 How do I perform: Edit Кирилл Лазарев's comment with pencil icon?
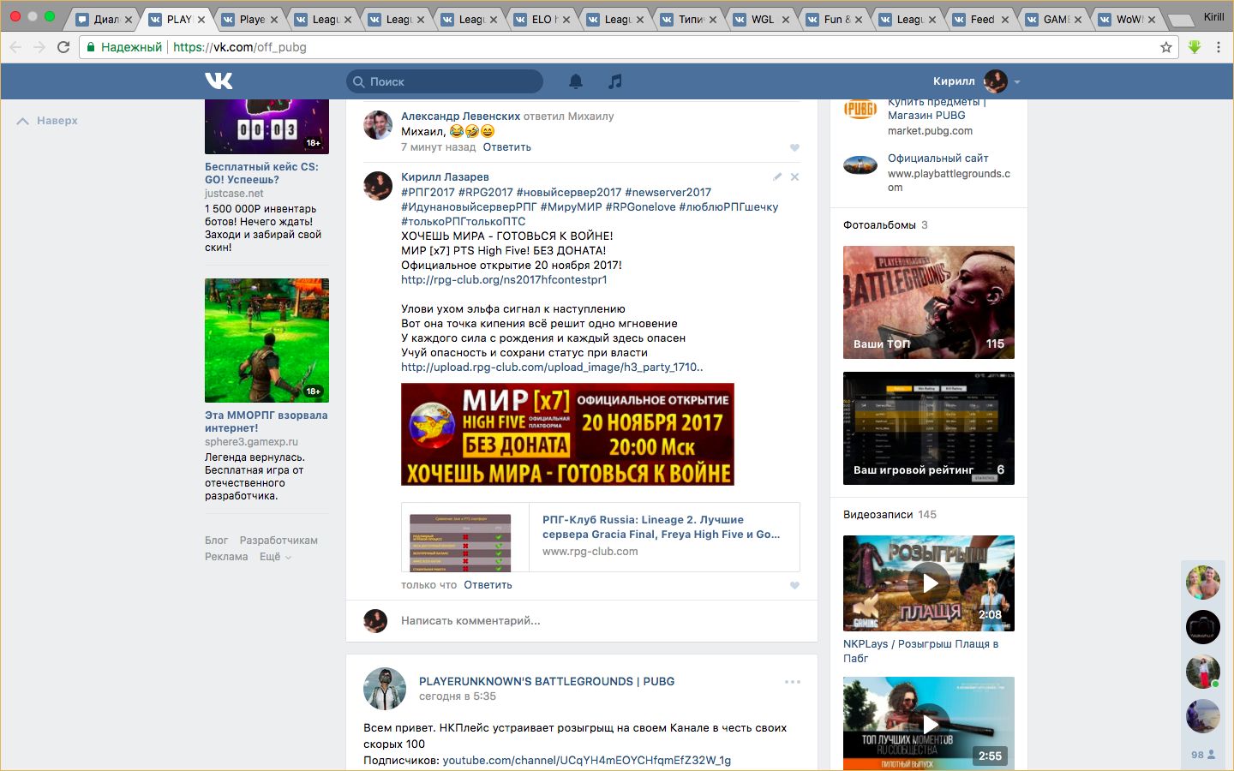[777, 176]
